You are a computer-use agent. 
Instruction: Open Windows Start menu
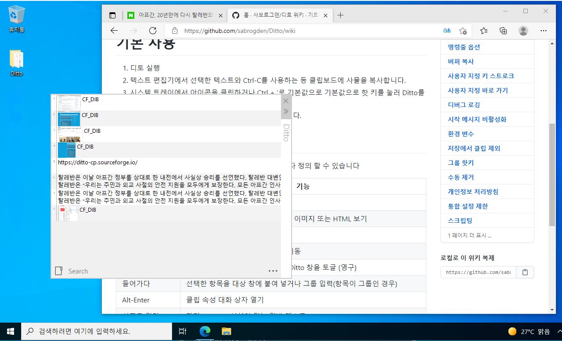pos(11,331)
